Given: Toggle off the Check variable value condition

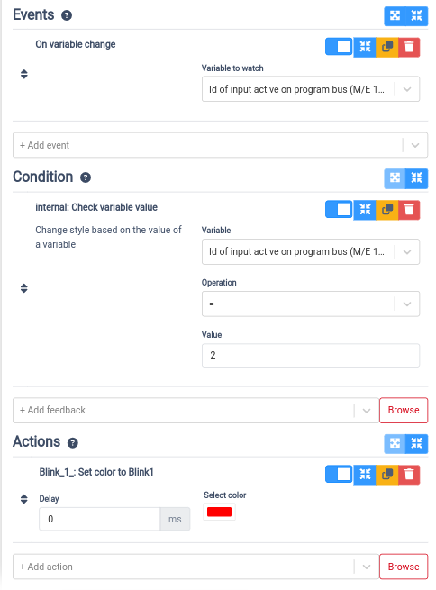Looking at the screenshot, I should [339, 210].
